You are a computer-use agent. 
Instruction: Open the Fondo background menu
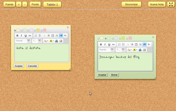[35, 4]
